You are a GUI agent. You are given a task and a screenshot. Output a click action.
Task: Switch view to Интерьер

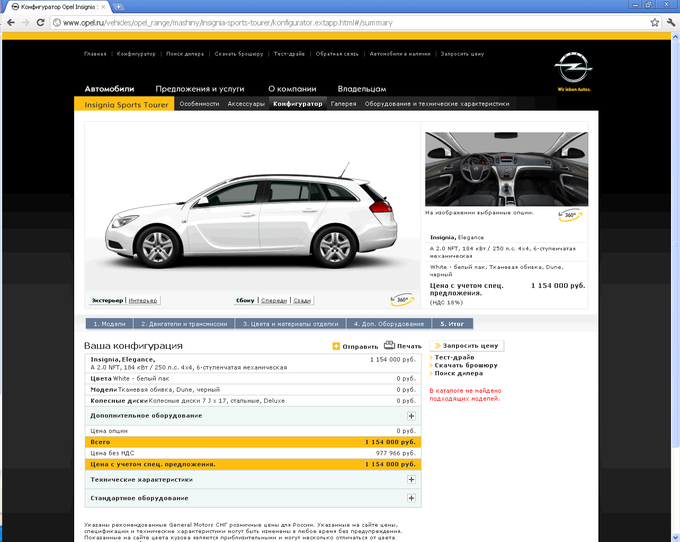[143, 301]
